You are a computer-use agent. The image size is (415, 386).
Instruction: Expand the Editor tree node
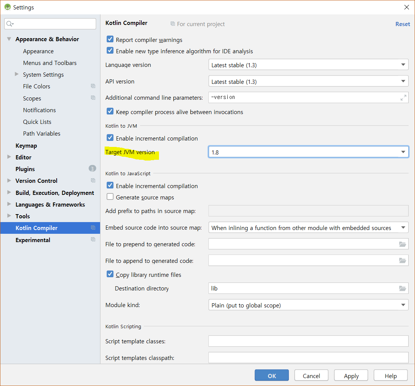[9, 157]
